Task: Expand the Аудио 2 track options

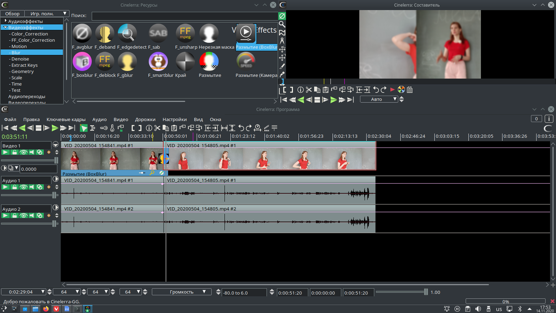Action: 56,209
